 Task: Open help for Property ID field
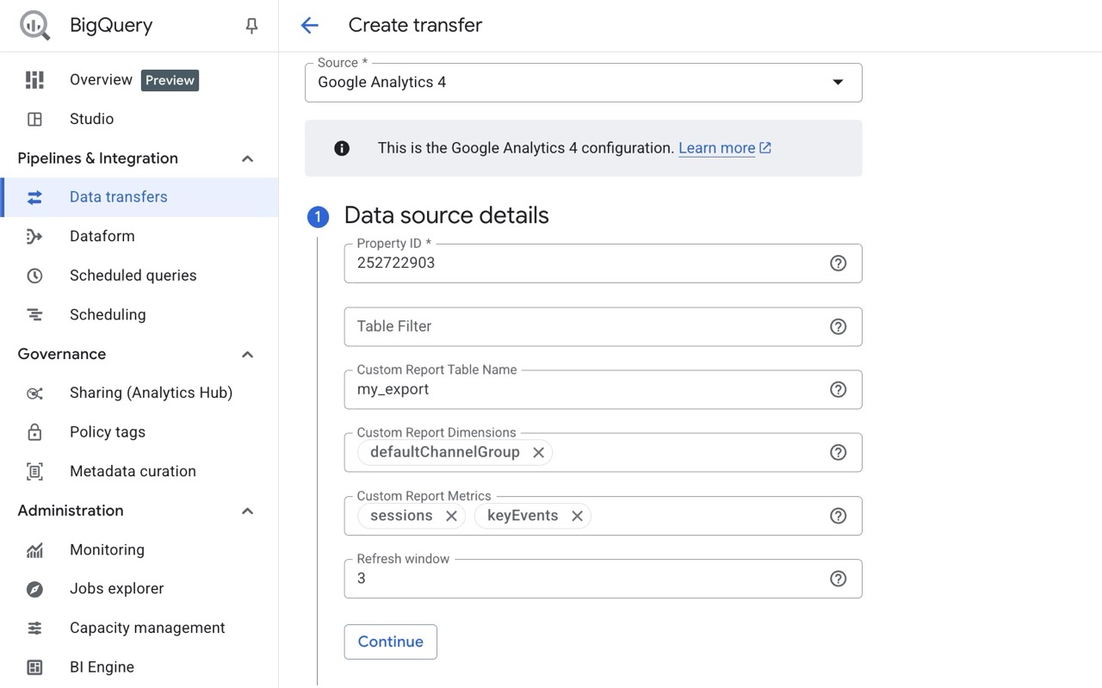click(x=838, y=263)
